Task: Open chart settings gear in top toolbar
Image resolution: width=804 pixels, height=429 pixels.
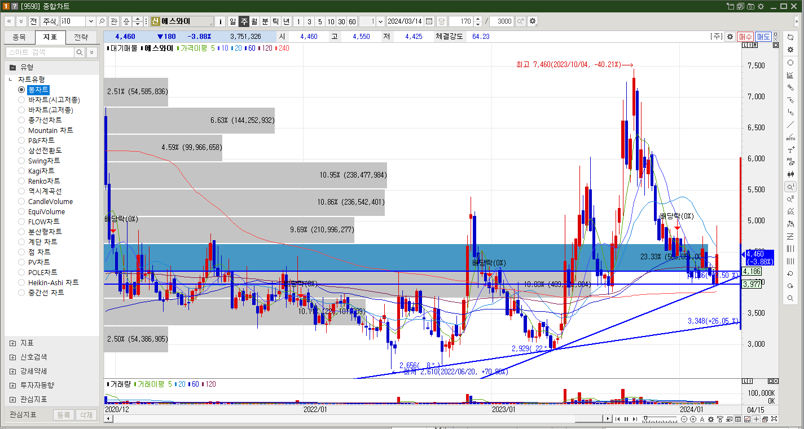Action: (x=533, y=21)
